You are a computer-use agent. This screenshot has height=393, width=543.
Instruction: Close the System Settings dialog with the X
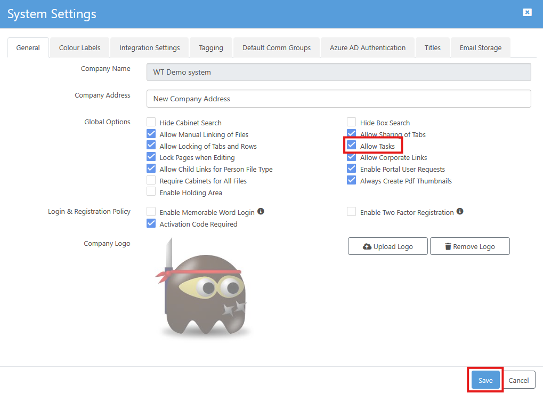pyautogui.click(x=527, y=12)
